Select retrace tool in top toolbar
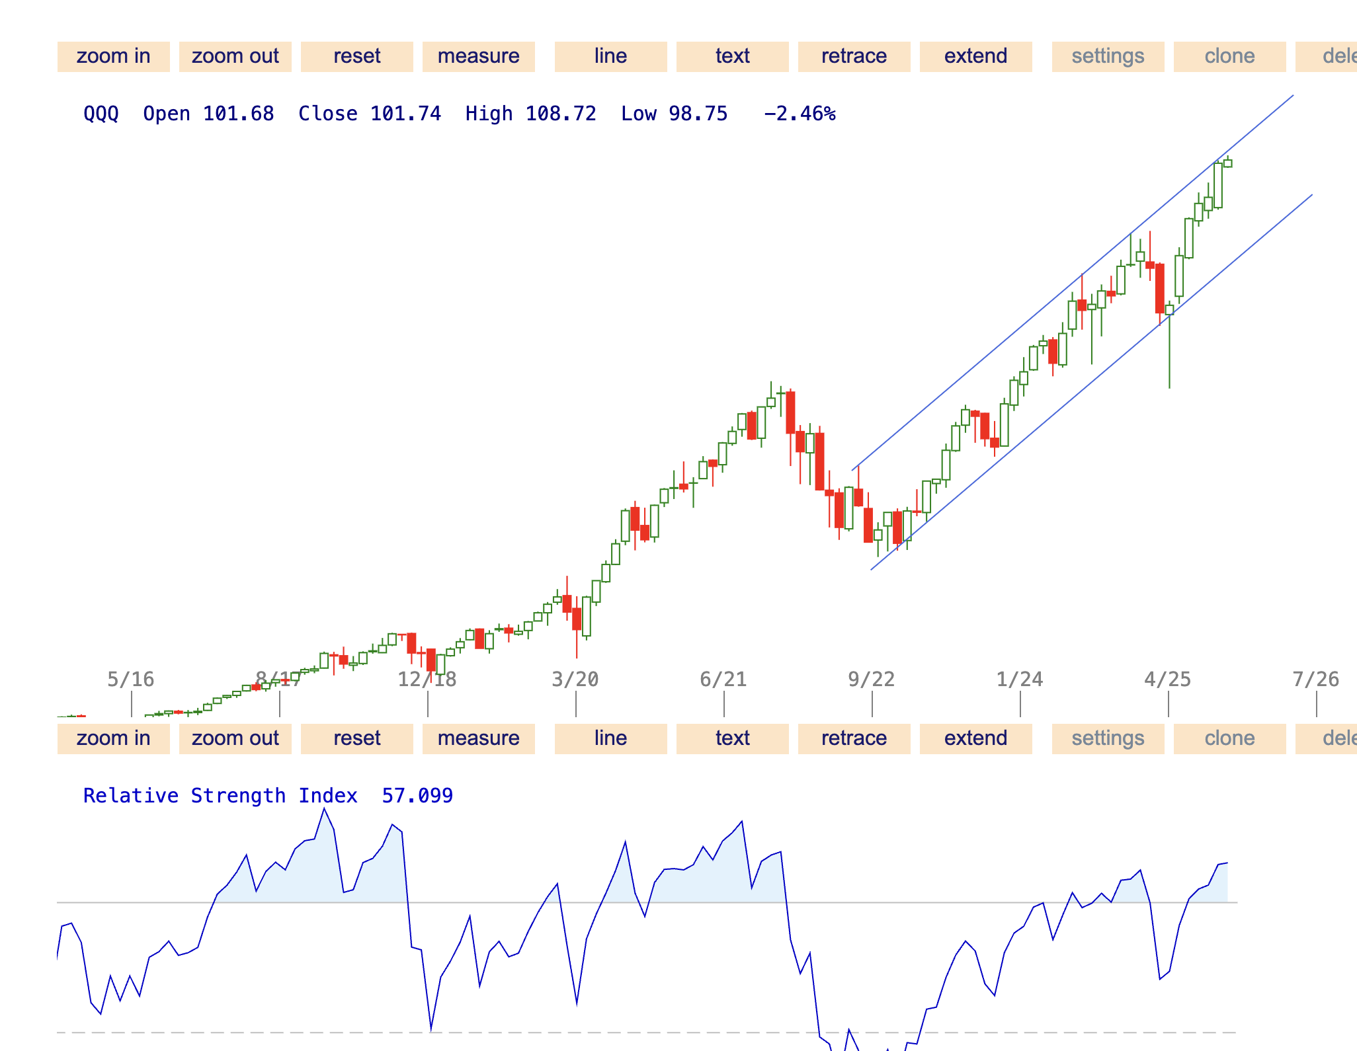This screenshot has width=1357, height=1051. click(854, 56)
